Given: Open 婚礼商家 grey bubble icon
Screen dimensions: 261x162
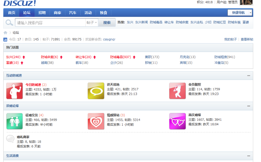Looking at the screenshot, I should pyautogui.click(x=10, y=139).
